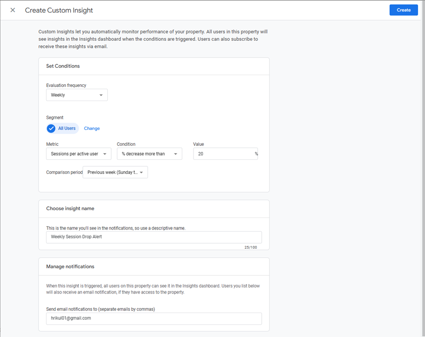This screenshot has width=425, height=337.
Task: Click the 25/100 character counter
Action: 251,247
